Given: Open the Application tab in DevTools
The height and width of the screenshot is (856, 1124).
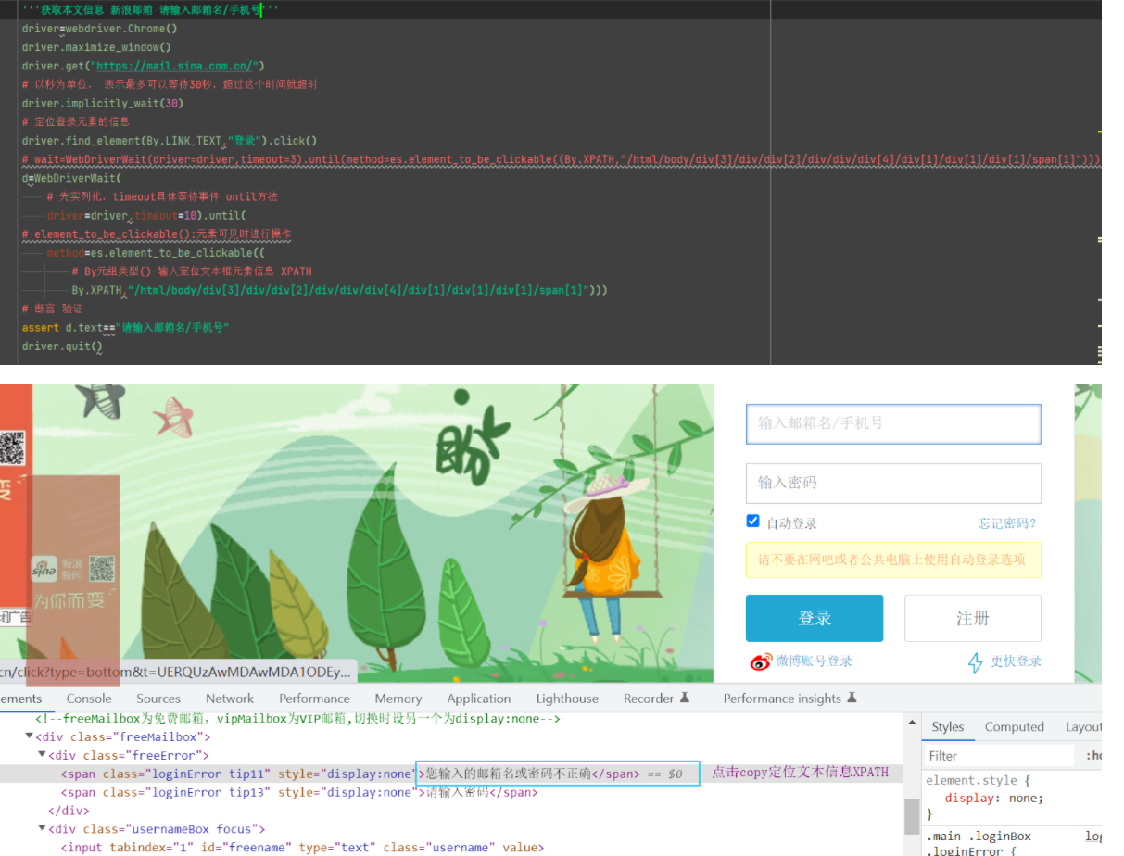Looking at the screenshot, I should tap(479, 699).
